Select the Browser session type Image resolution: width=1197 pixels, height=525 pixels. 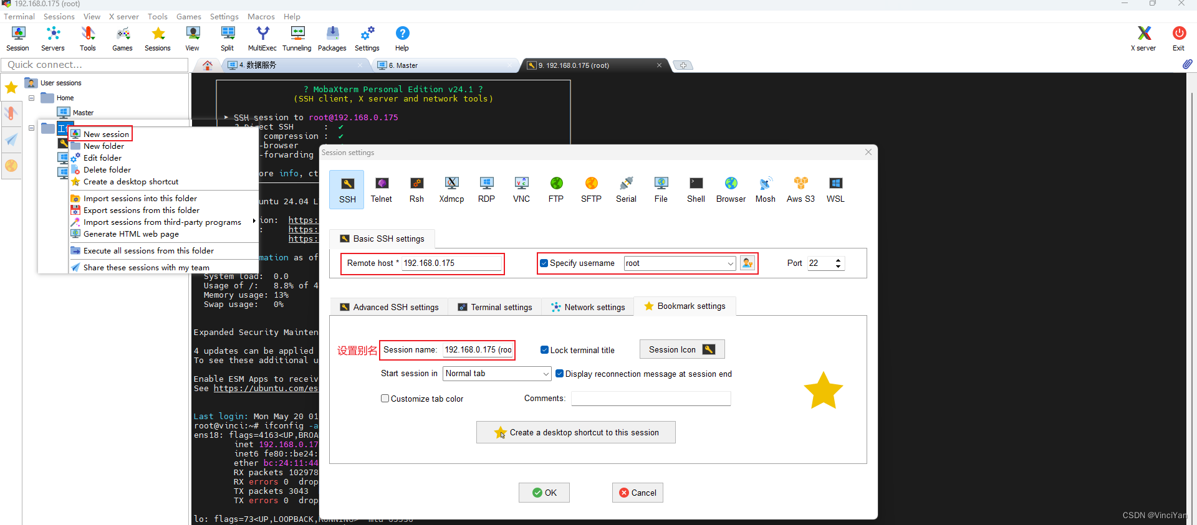click(731, 190)
